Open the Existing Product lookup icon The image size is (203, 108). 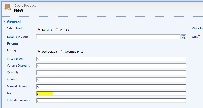[183, 37]
